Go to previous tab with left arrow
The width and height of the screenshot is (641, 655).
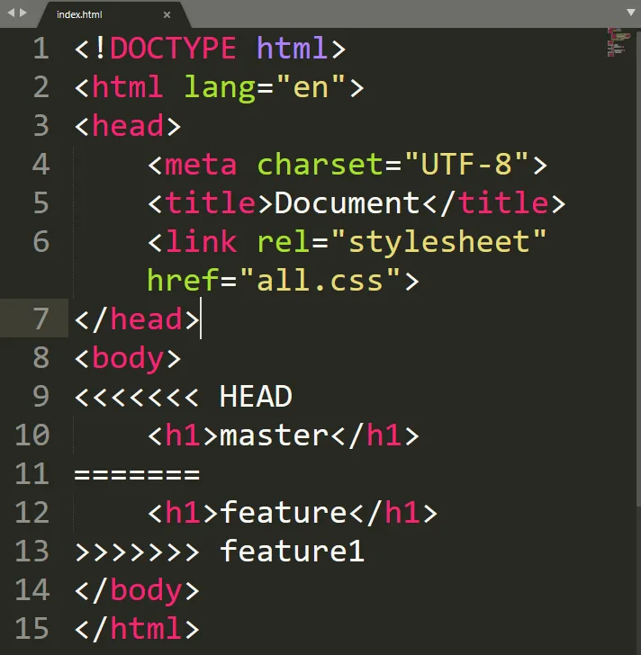click(11, 13)
